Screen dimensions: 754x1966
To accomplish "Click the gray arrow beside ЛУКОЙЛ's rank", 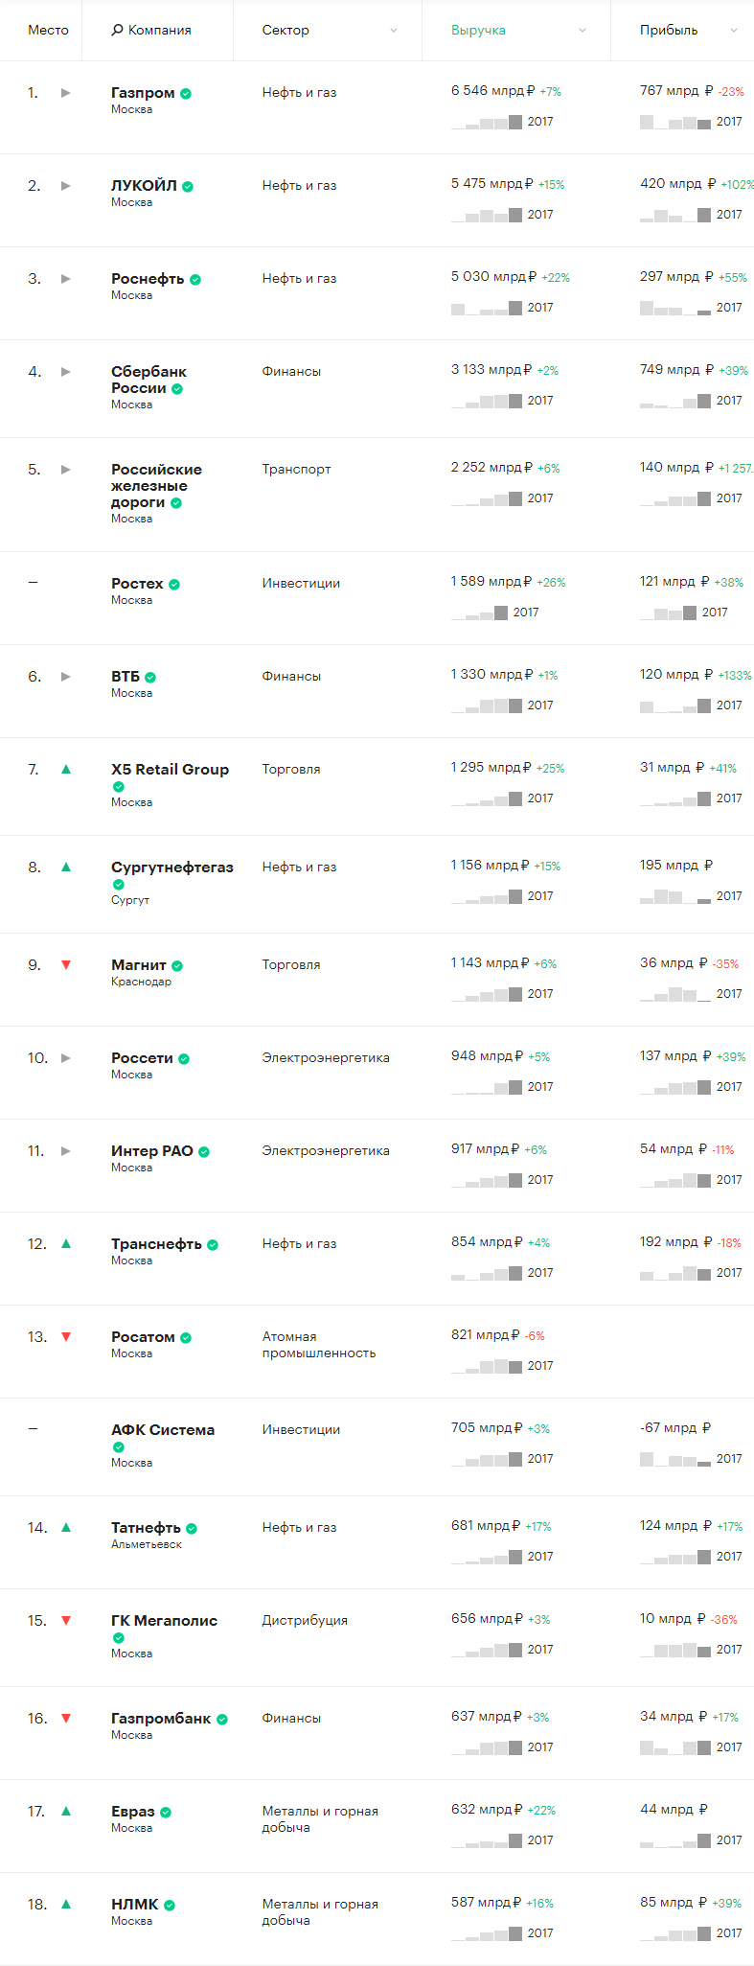I will click(66, 186).
